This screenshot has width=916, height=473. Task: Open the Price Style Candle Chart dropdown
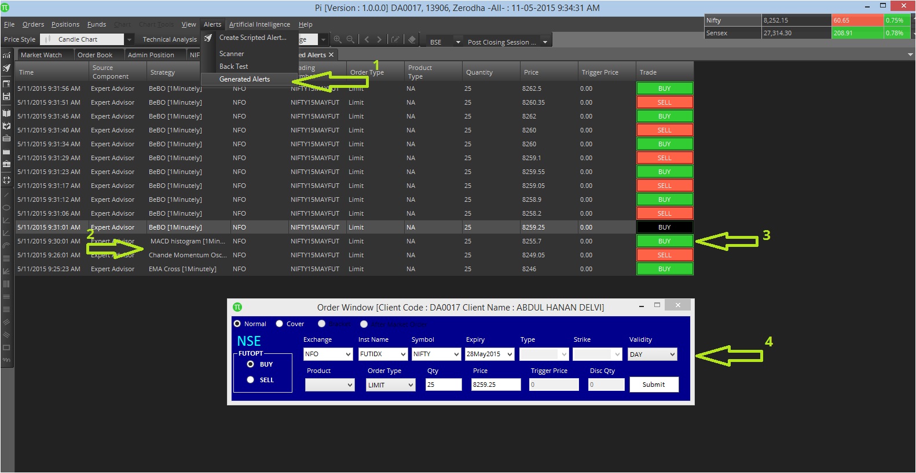pyautogui.click(x=130, y=39)
